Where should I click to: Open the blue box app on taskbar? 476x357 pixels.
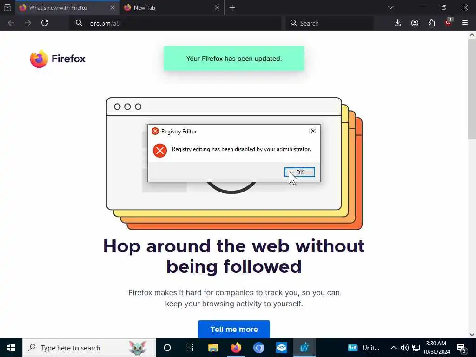pyautogui.click(x=281, y=348)
